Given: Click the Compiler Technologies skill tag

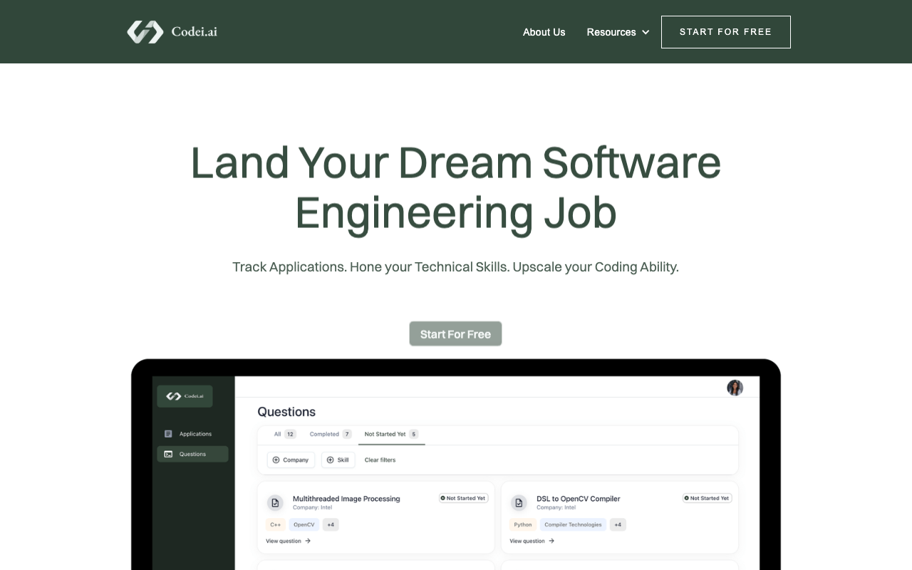Looking at the screenshot, I should pyautogui.click(x=573, y=524).
